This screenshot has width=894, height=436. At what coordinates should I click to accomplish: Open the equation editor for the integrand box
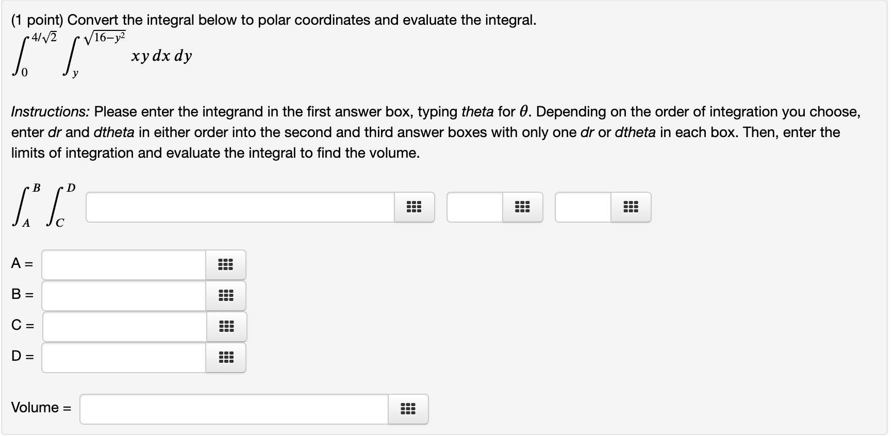pyautogui.click(x=415, y=207)
